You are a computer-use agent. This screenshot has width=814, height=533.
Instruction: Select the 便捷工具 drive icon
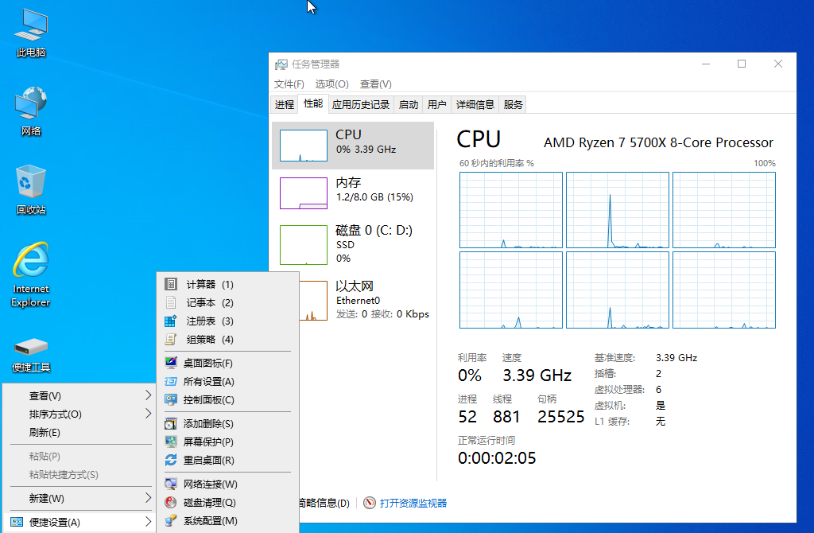[x=31, y=354]
